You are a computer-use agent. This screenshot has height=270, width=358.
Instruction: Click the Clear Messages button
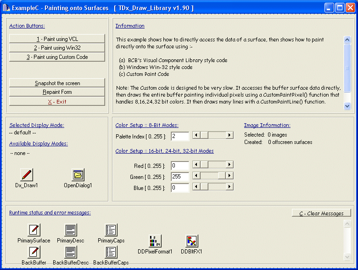tap(321, 213)
